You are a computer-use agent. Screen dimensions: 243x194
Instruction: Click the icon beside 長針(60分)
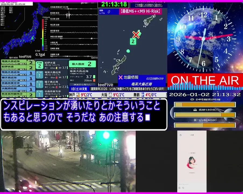click(195, 110)
